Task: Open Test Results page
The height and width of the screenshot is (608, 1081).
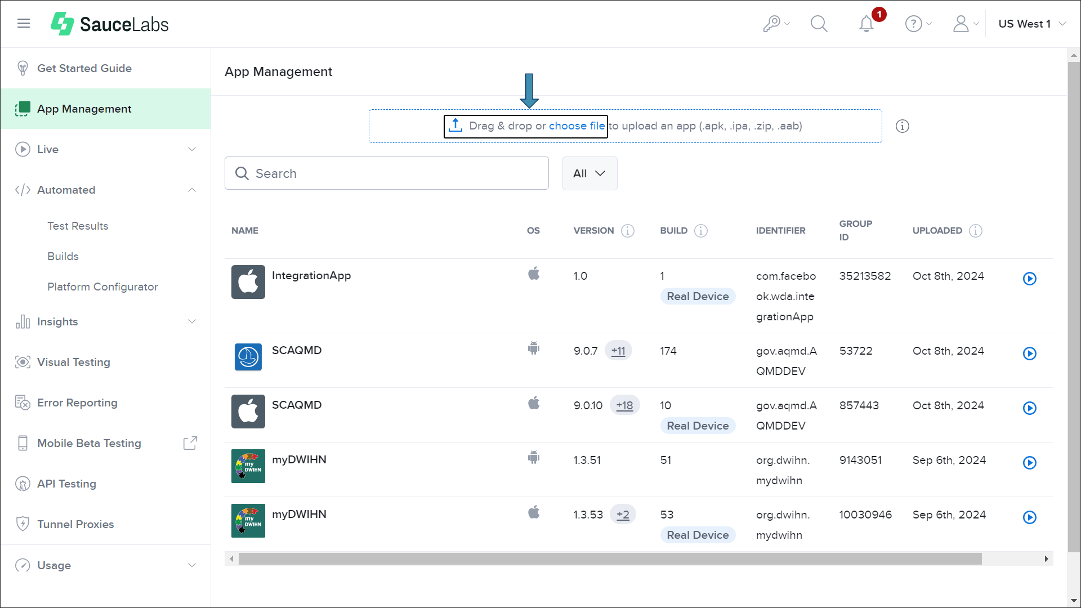Action: [x=78, y=226]
